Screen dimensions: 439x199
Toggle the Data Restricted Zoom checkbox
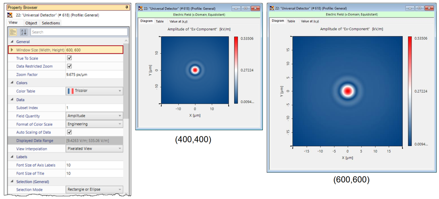point(69,66)
